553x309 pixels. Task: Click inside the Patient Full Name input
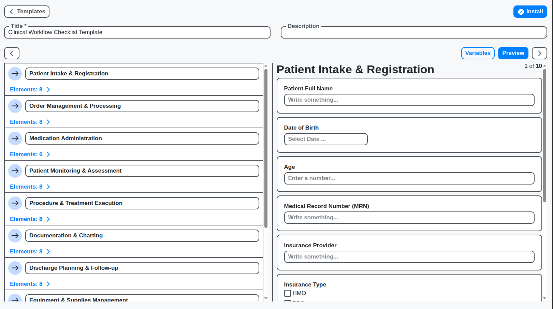409,100
